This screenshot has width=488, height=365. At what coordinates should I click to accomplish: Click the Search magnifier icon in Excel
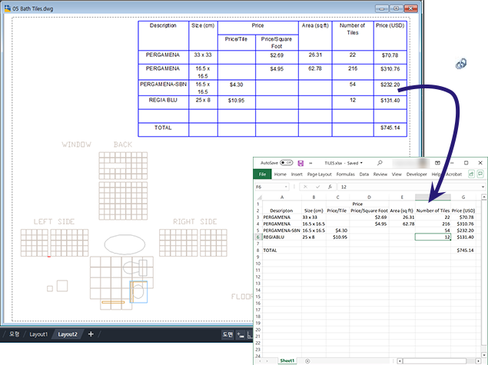(380, 163)
